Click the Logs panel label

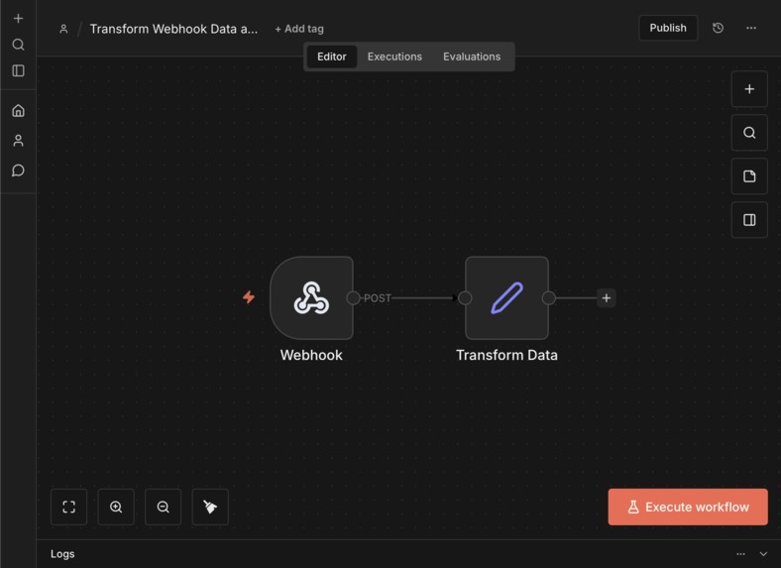coord(62,554)
